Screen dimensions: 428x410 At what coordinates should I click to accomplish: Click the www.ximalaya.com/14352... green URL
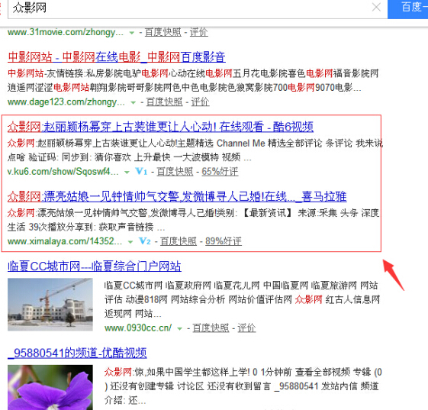(x=65, y=241)
